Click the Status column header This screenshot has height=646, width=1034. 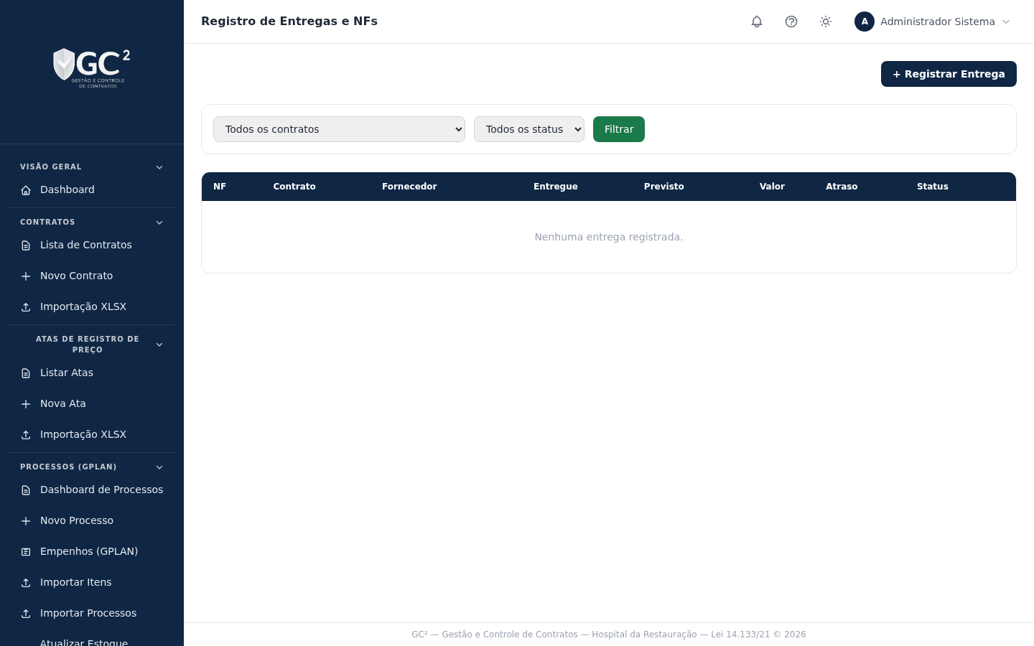click(x=932, y=187)
